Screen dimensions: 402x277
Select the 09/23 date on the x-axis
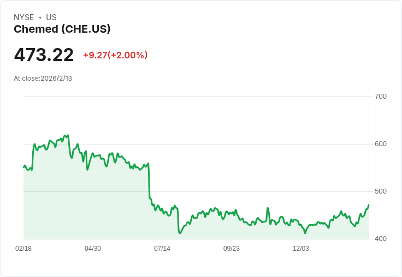click(x=232, y=249)
